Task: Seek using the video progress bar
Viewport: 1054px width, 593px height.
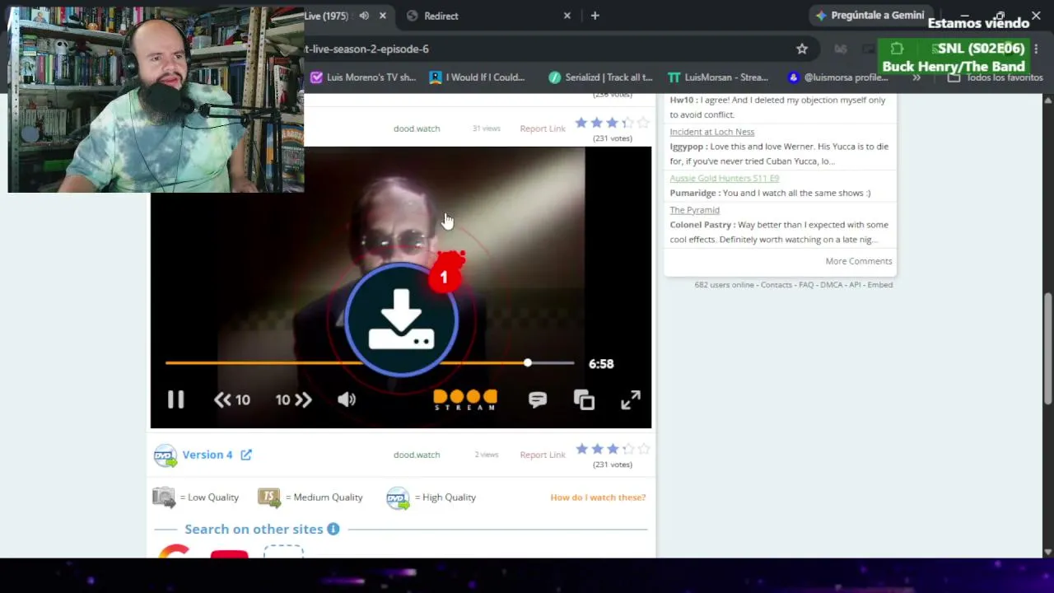Action: coord(370,362)
